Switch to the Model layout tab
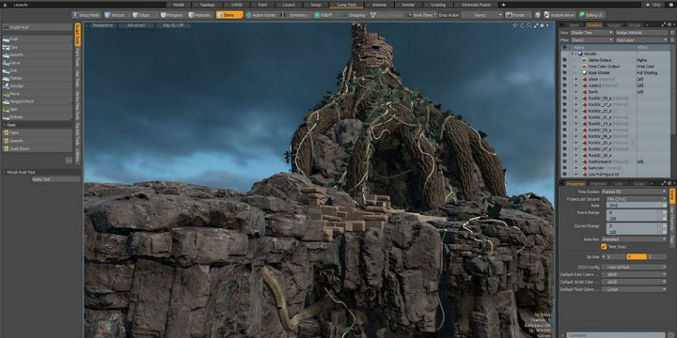 tap(179, 5)
